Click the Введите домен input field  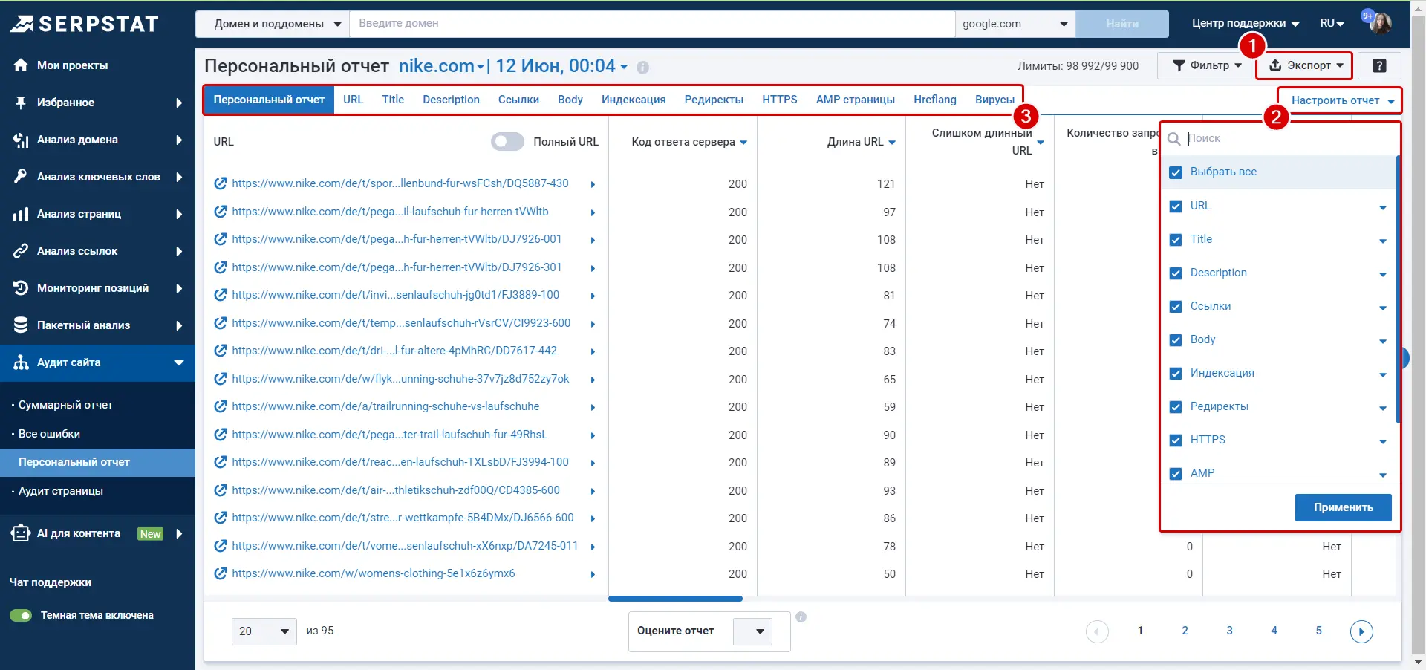(651, 24)
